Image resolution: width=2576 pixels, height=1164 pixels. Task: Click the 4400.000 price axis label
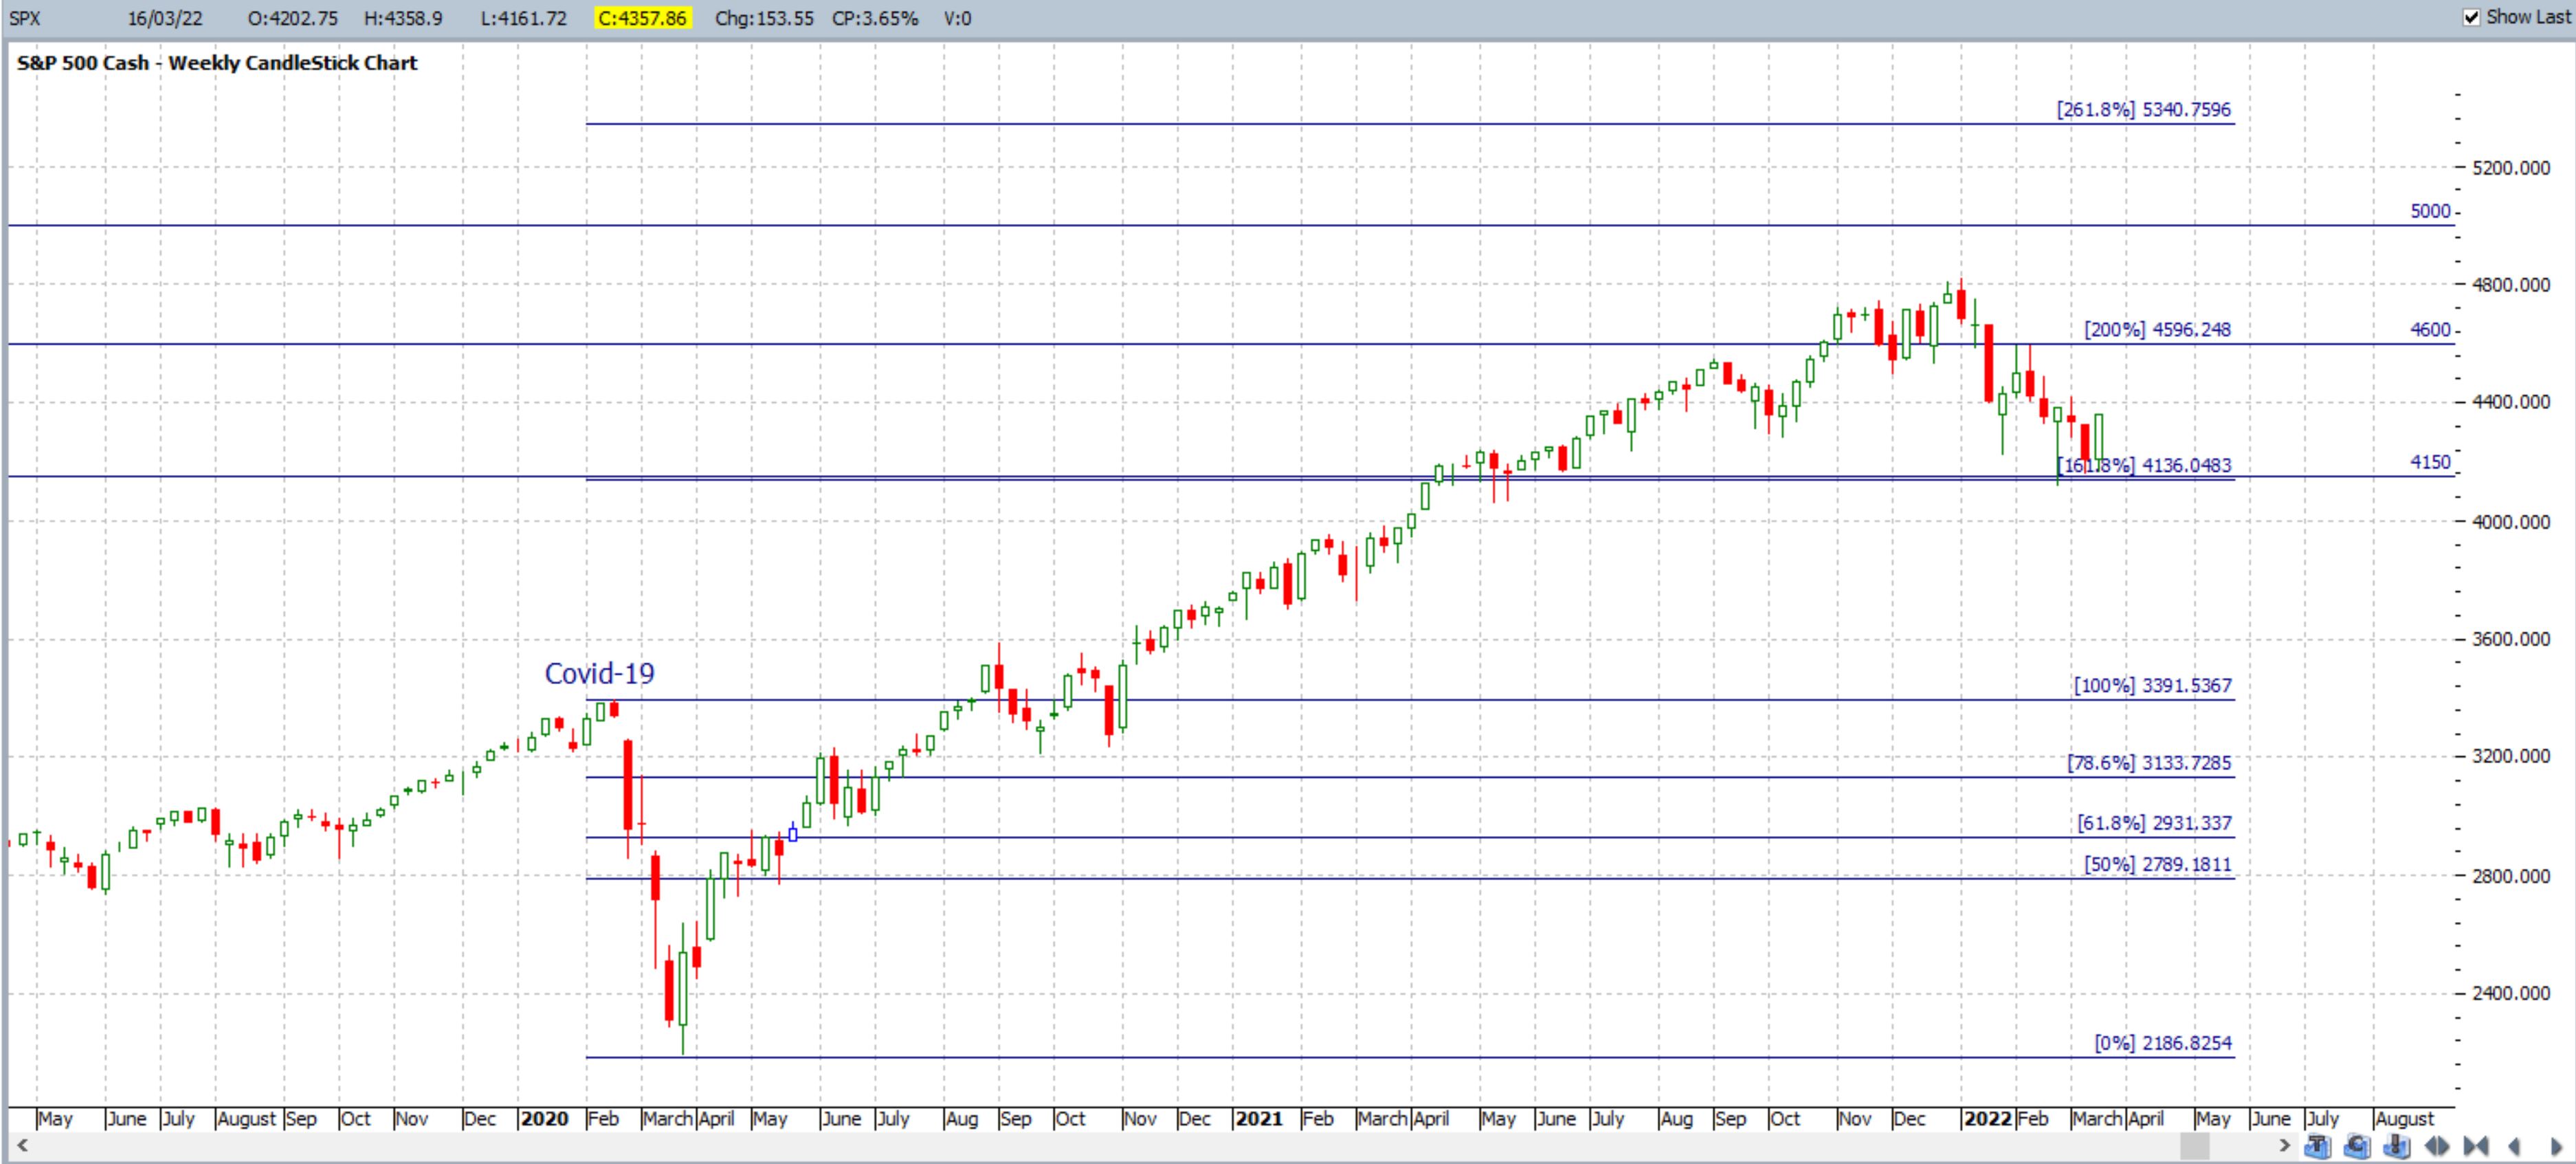pos(2511,402)
